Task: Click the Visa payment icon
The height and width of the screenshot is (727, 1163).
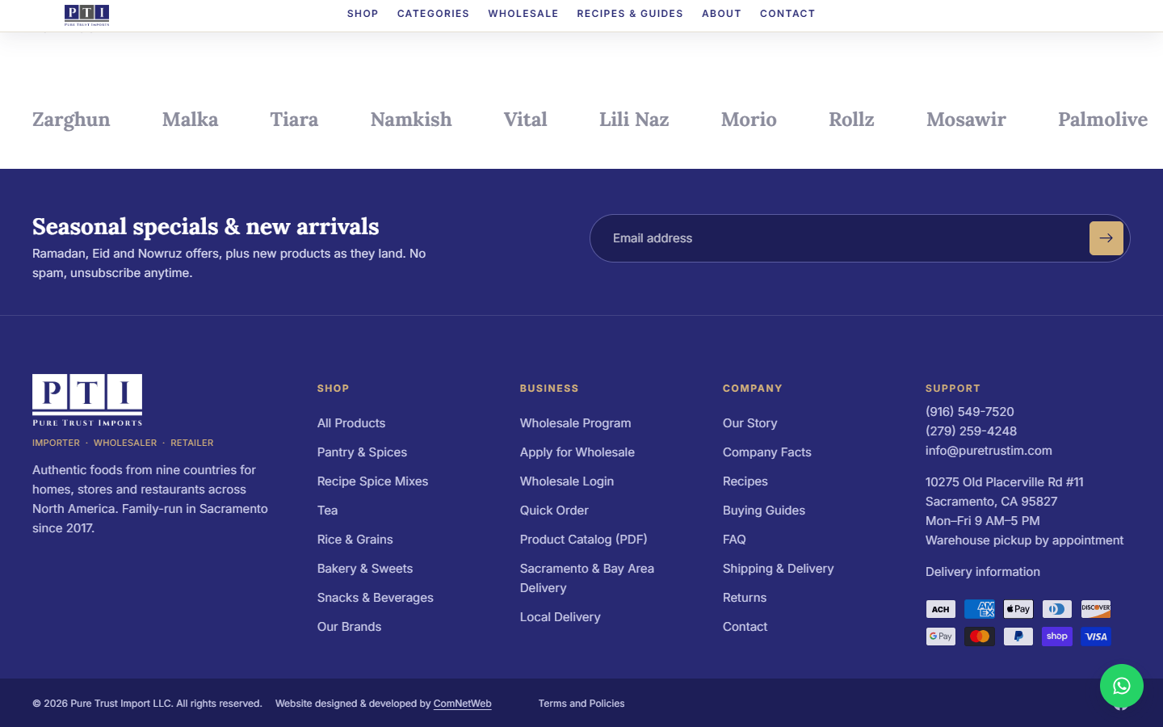Action: point(1095,637)
